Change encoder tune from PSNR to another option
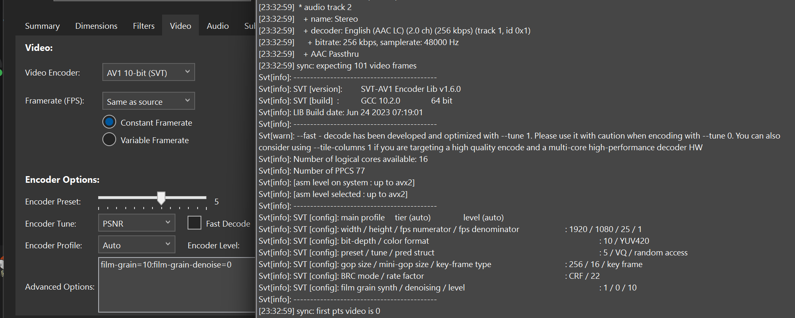Screen dimensions: 795x318 point(136,223)
